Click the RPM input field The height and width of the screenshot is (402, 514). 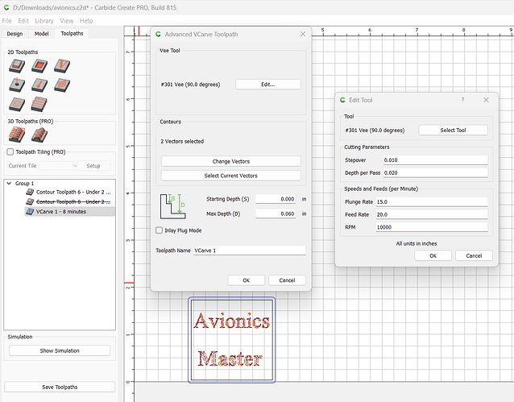coord(432,227)
